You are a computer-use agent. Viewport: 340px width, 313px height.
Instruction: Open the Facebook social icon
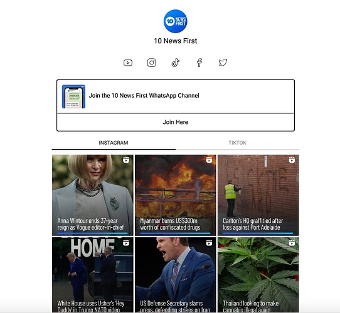(199, 63)
